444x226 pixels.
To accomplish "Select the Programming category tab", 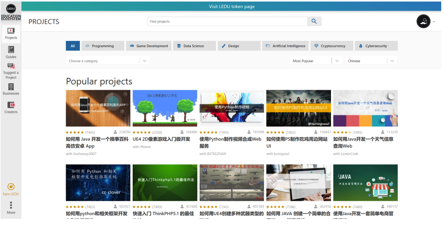I will coord(103,46).
